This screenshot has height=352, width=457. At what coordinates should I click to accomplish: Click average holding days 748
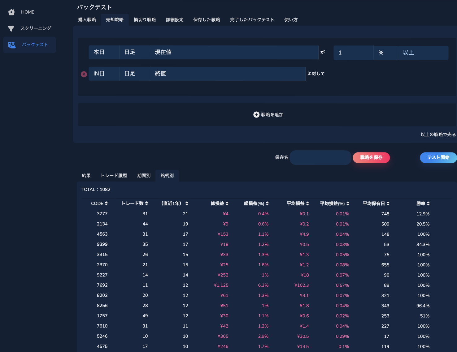[385, 214]
